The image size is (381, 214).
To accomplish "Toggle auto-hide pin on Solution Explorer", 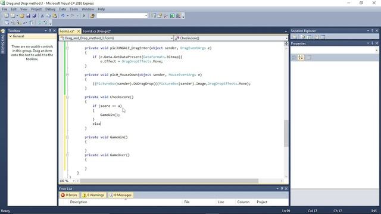I will coord(372,31).
